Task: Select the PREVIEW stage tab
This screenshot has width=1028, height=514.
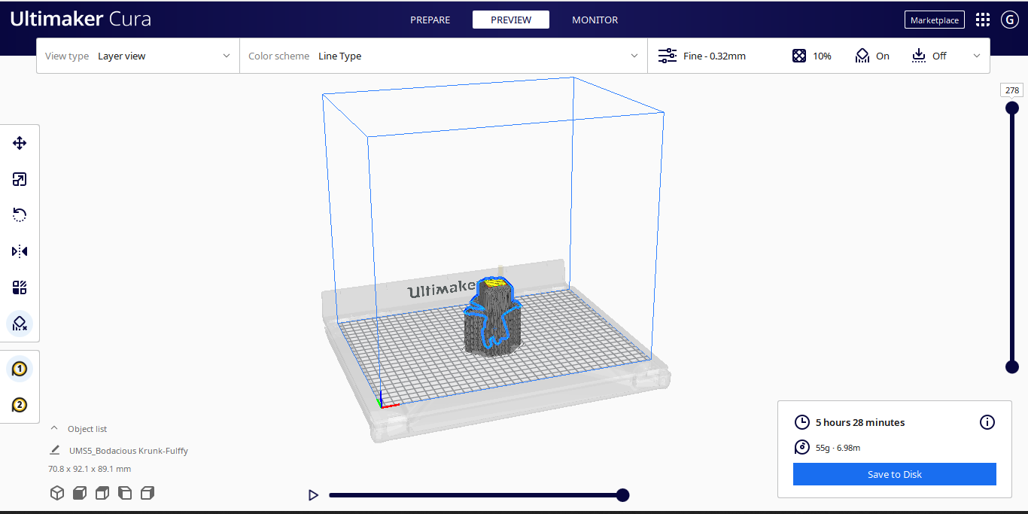Action: pos(511,20)
